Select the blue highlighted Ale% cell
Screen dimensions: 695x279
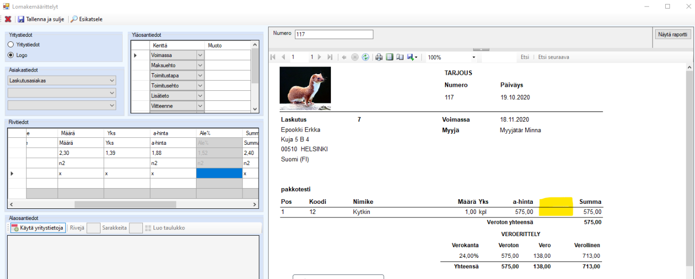(x=219, y=173)
